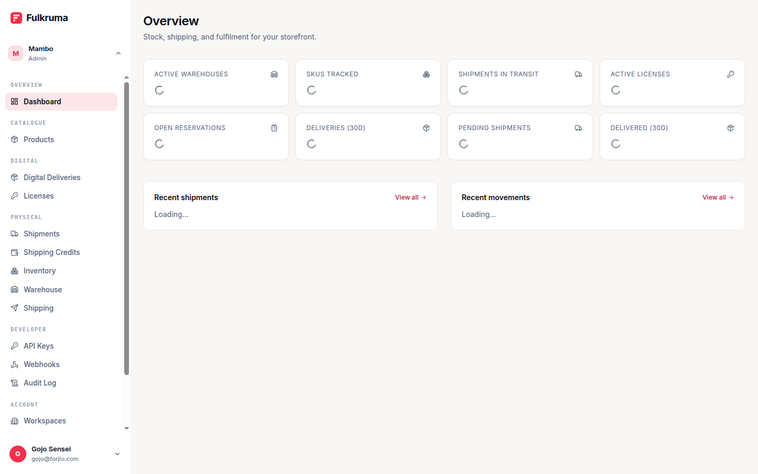Click the Shipments truck icon in sidebar

pos(15,234)
